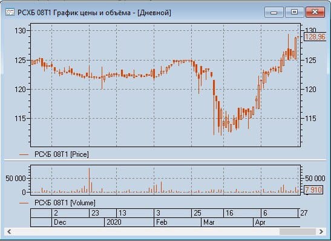The width and height of the screenshot is (331, 241).
Task: Click the horizontal scrollbar thumb
Action: 298,231
